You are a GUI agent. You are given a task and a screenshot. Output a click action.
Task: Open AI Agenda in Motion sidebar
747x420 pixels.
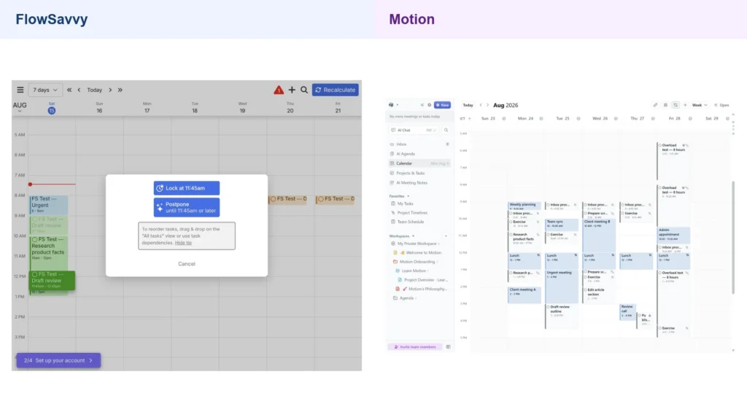[419, 154]
